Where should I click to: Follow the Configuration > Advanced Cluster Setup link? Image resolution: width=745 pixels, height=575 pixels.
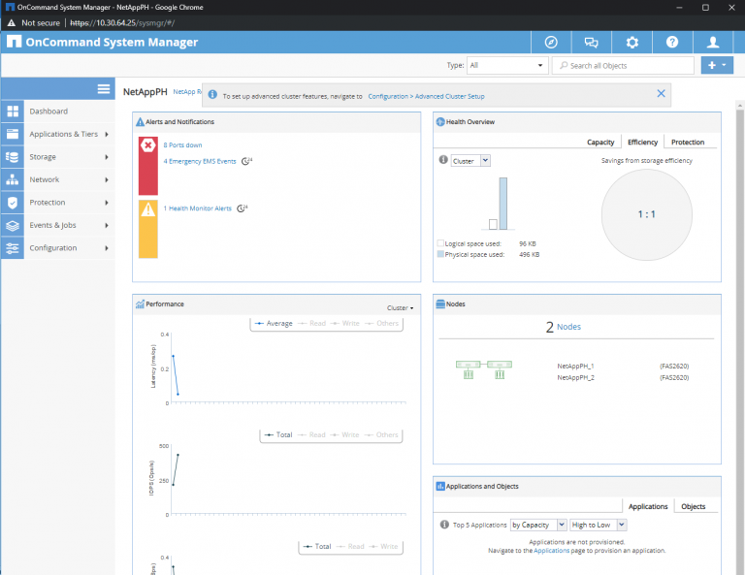426,96
